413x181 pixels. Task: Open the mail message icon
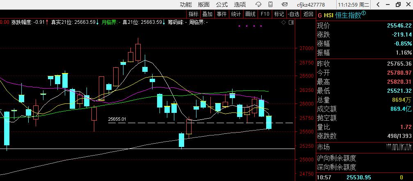pos(284,5)
